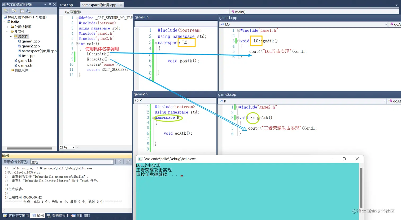The height and width of the screenshot is (220, 401).
Task: Collapse the int main() code block
Action: [x=77, y=44]
